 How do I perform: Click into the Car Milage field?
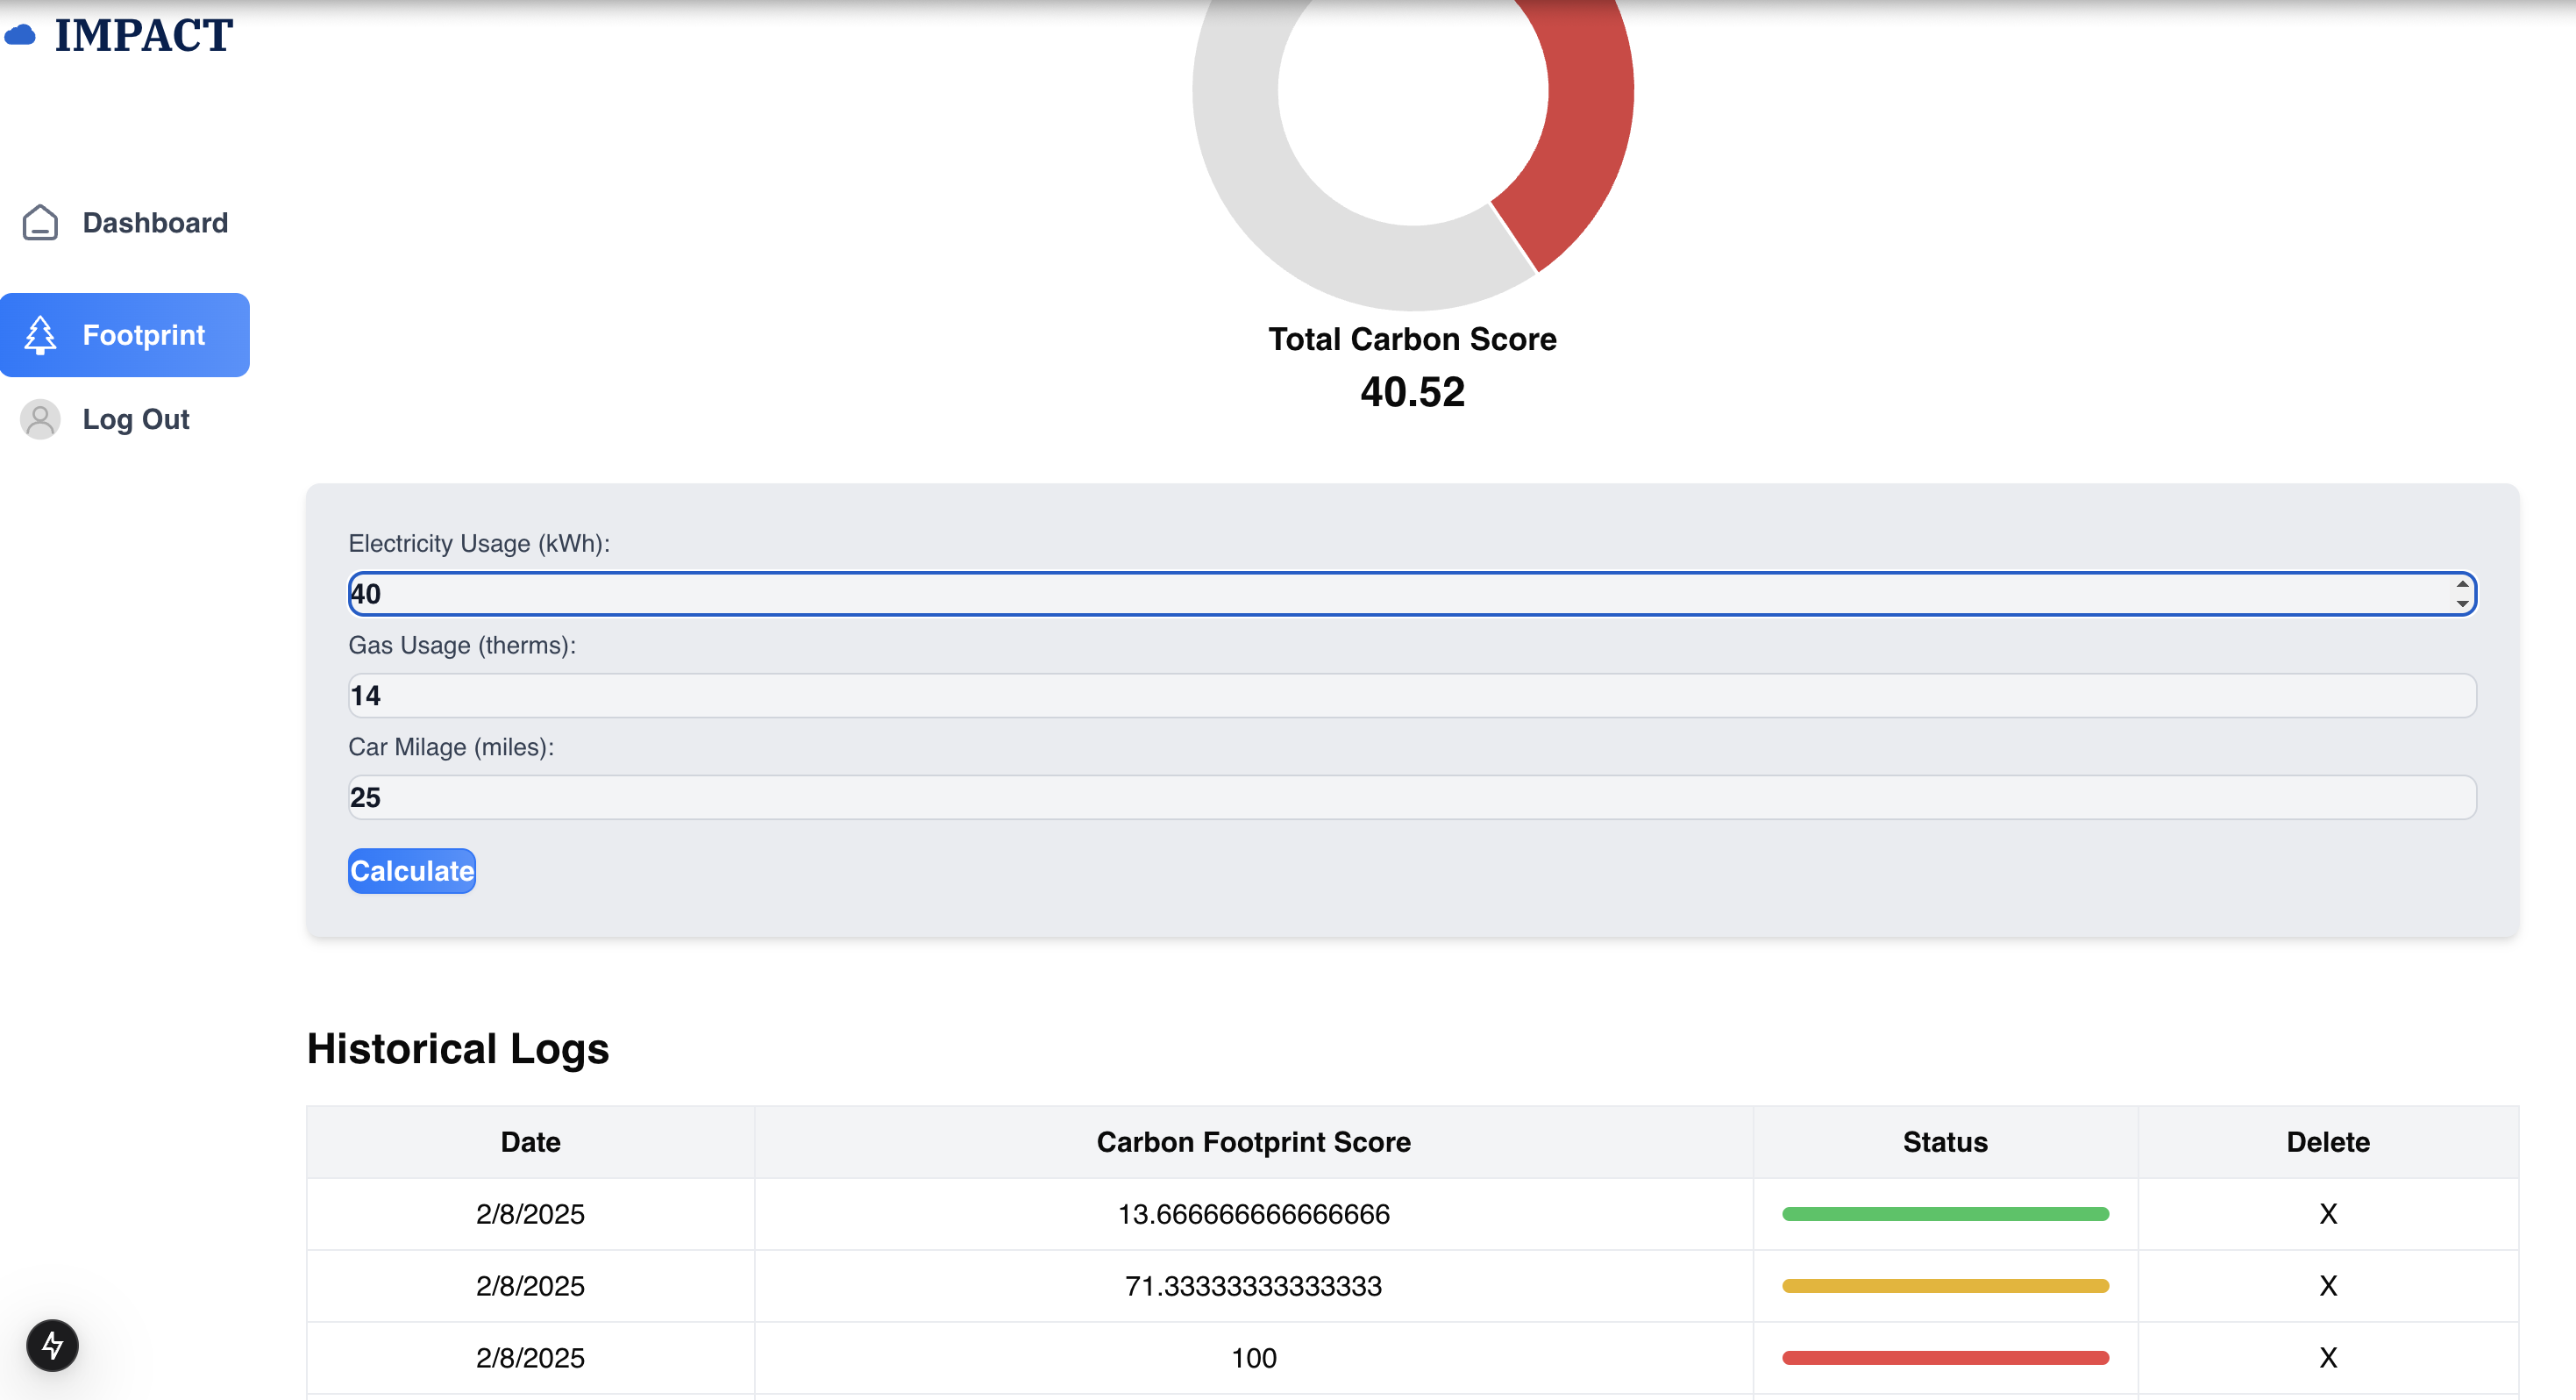1411,797
